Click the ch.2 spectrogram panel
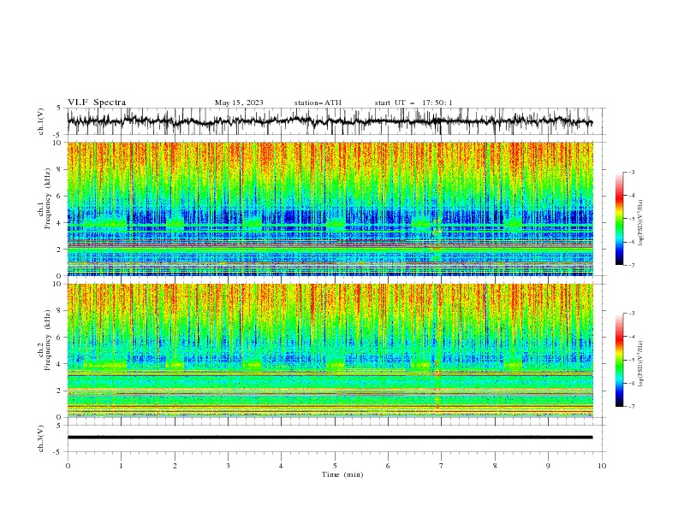The image size is (678, 523). coord(330,350)
